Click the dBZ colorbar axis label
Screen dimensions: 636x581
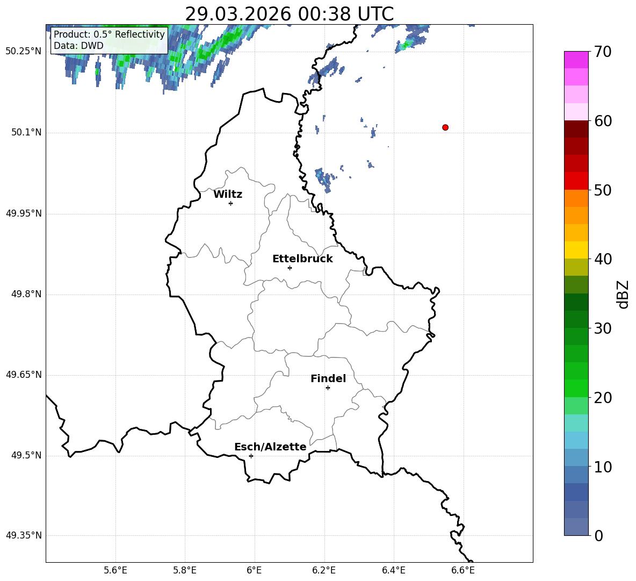623,294
